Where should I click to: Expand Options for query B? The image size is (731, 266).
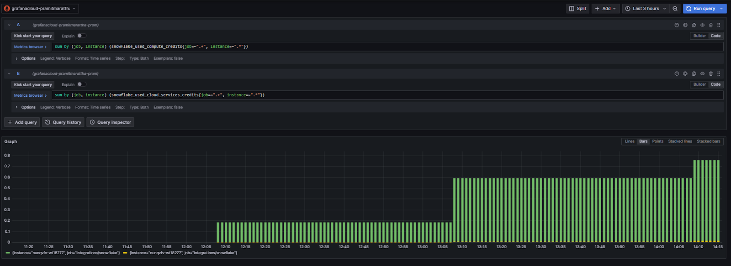25,107
